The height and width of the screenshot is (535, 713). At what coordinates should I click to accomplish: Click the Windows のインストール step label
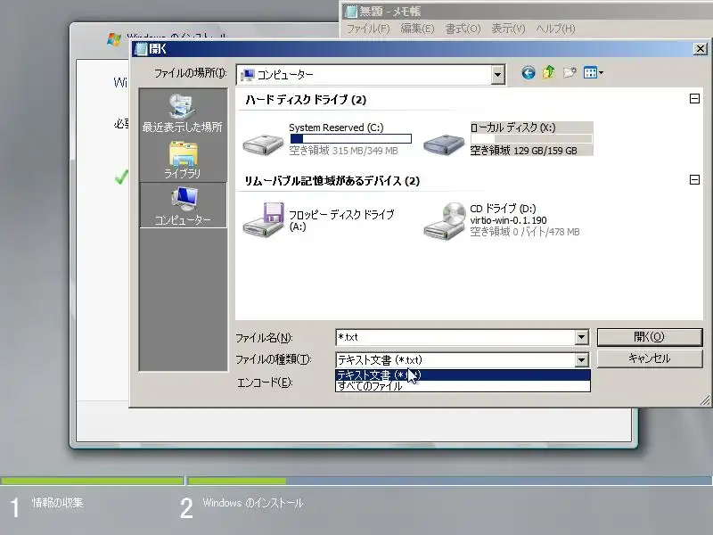click(253, 503)
